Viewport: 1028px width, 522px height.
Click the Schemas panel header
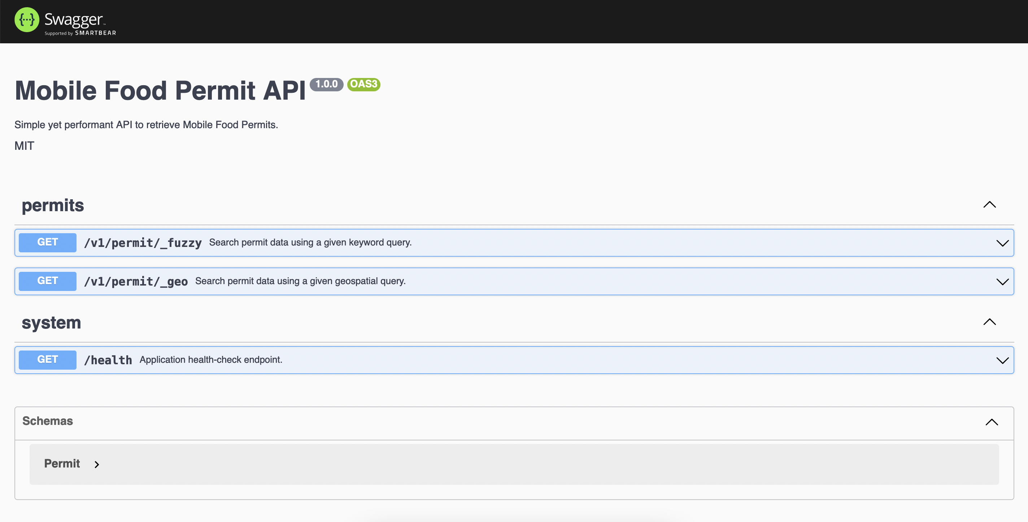tap(48, 421)
